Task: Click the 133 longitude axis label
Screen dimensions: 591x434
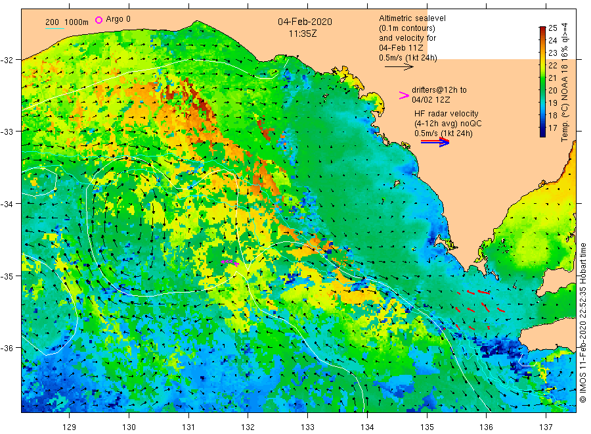Action: [x=307, y=427]
